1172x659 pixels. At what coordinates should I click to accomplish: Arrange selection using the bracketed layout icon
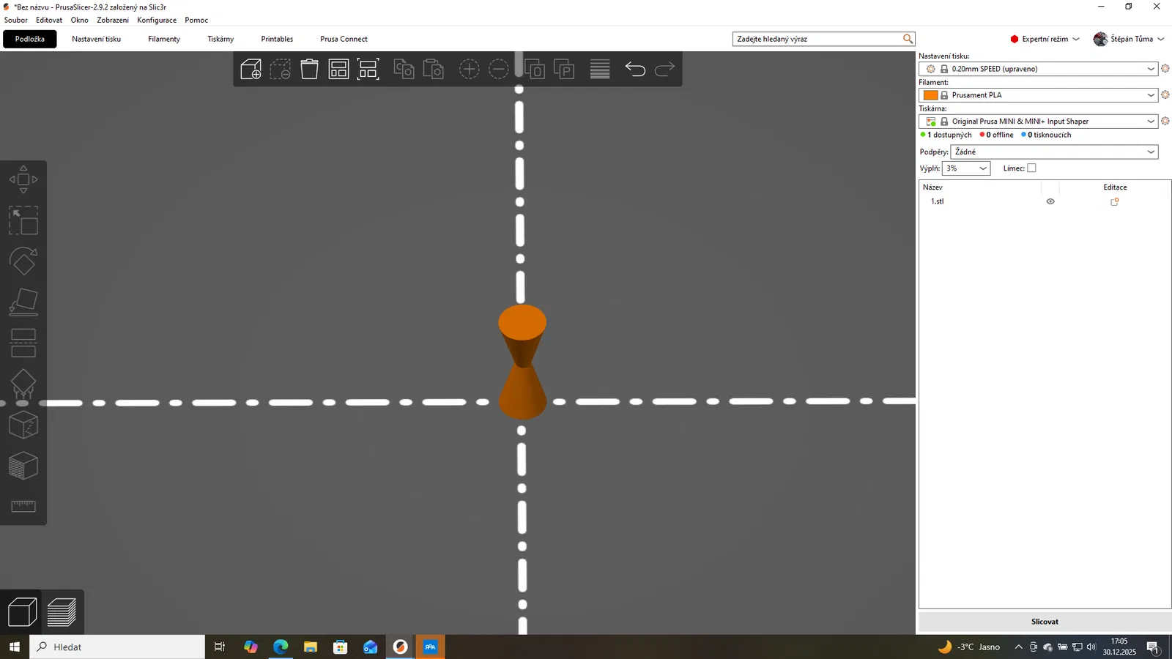(368, 69)
